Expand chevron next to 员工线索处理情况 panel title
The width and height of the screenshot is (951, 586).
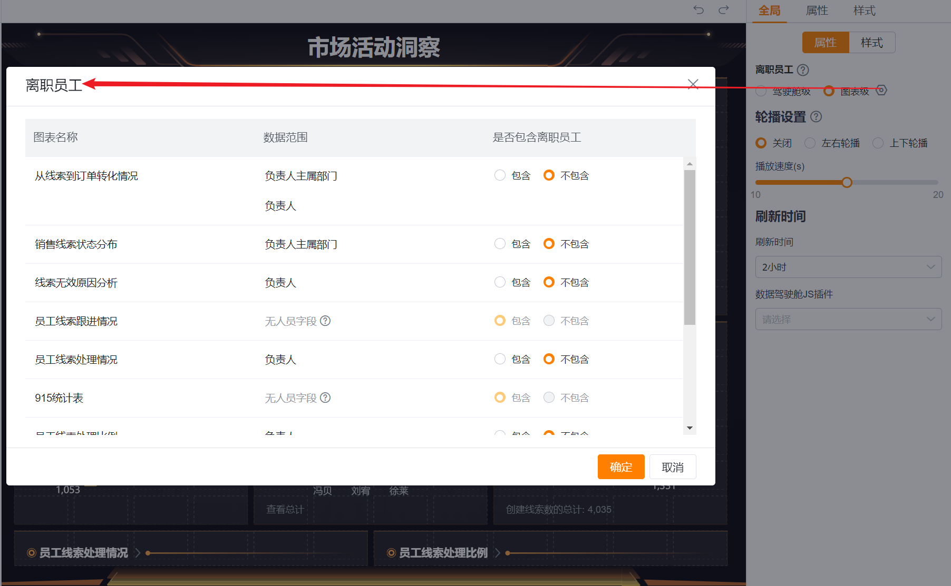138,553
